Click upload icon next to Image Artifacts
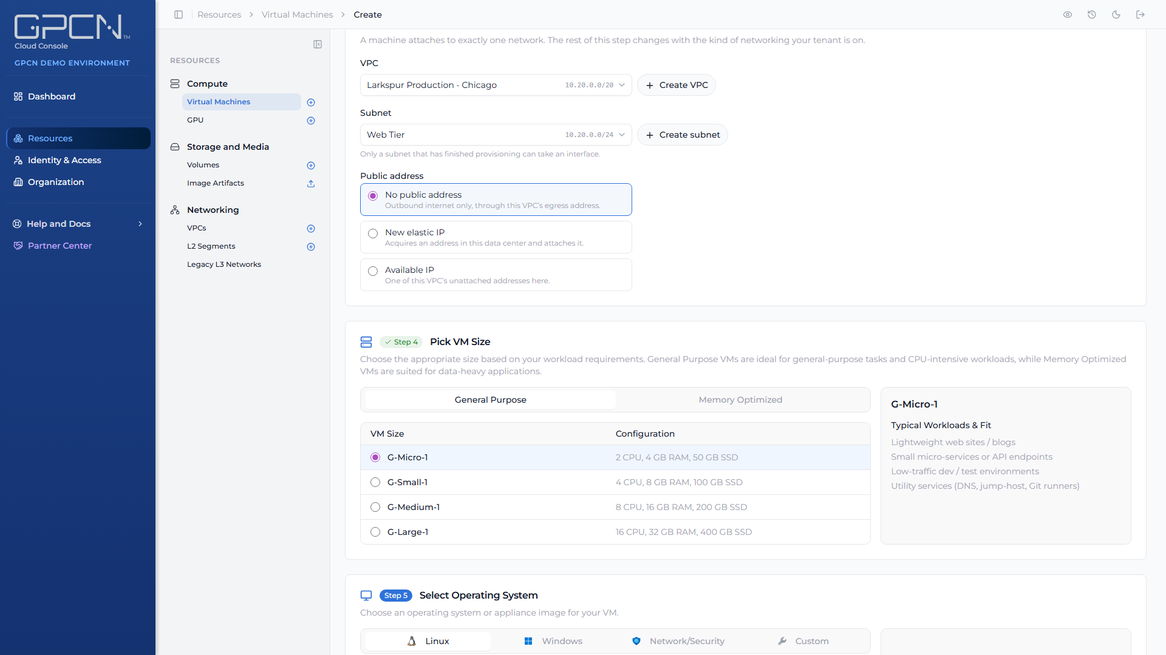 tap(311, 184)
